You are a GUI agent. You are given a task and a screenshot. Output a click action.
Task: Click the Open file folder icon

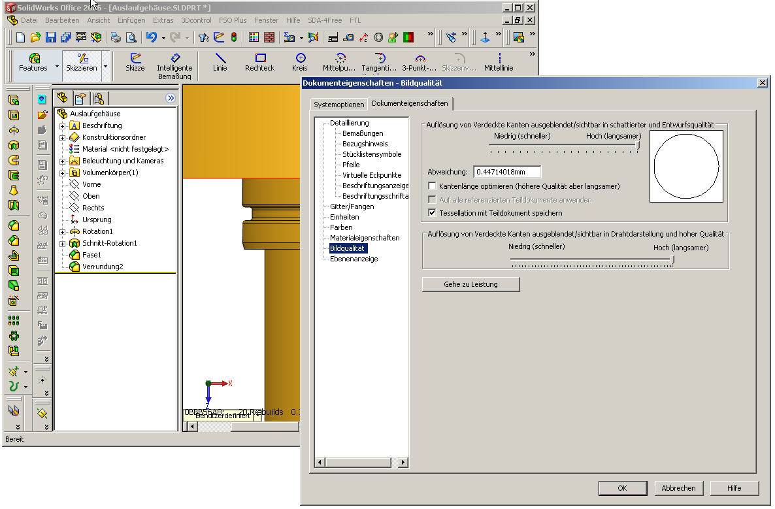35,37
